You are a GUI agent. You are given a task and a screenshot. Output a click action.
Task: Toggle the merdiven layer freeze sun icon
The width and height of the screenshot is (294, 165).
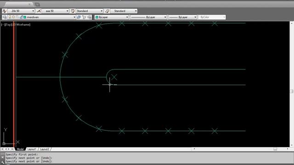point(13,17)
